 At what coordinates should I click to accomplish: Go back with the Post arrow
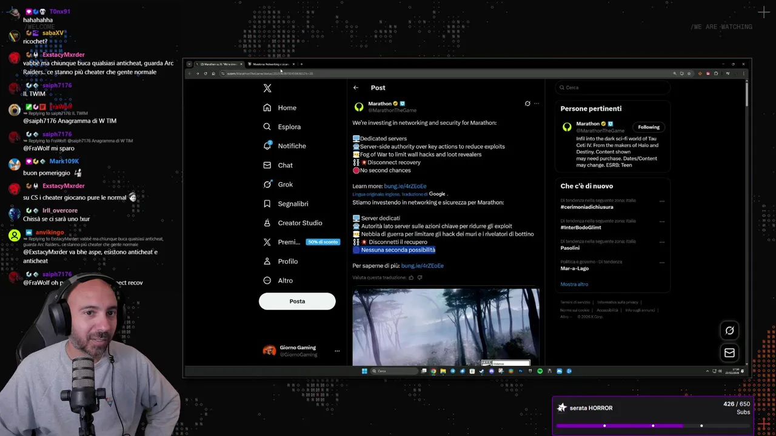pos(356,88)
